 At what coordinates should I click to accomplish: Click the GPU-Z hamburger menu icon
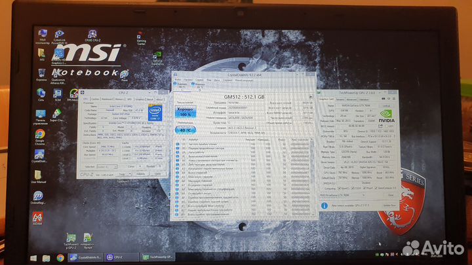394,99
